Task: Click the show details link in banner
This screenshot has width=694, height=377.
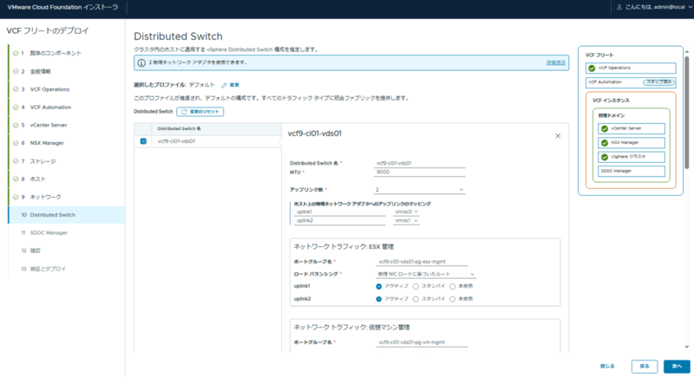Action: [x=556, y=62]
